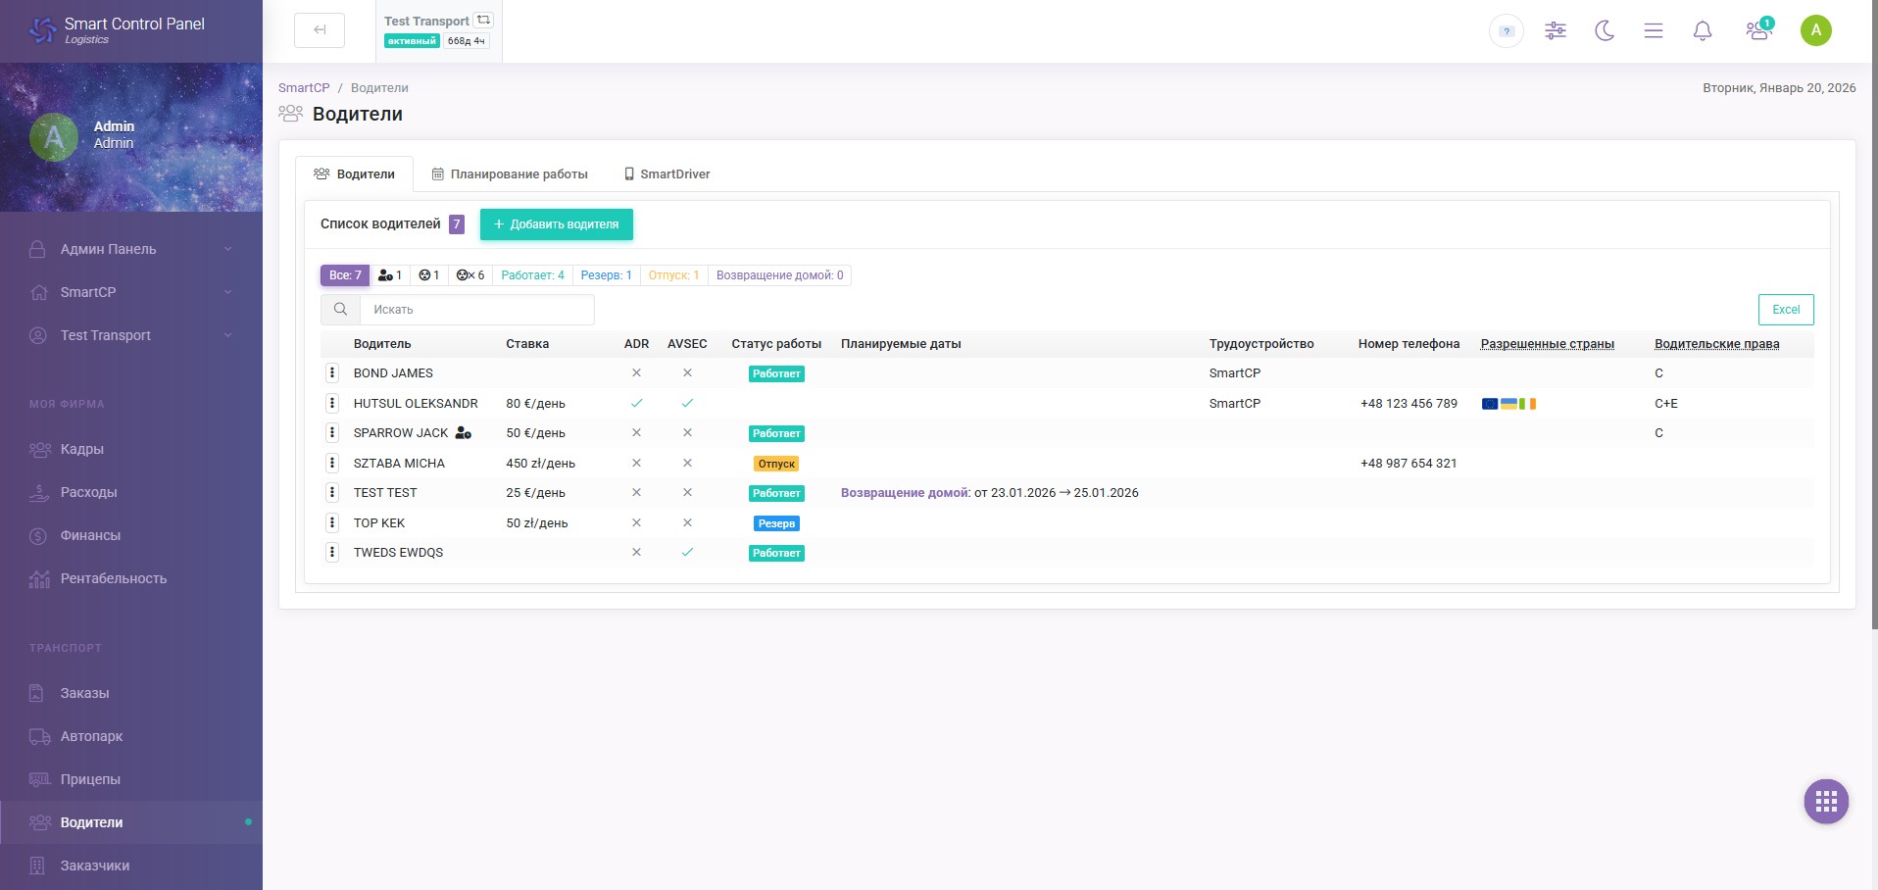Click the search magnifier icon
This screenshot has width=1878, height=890.
[340, 310]
